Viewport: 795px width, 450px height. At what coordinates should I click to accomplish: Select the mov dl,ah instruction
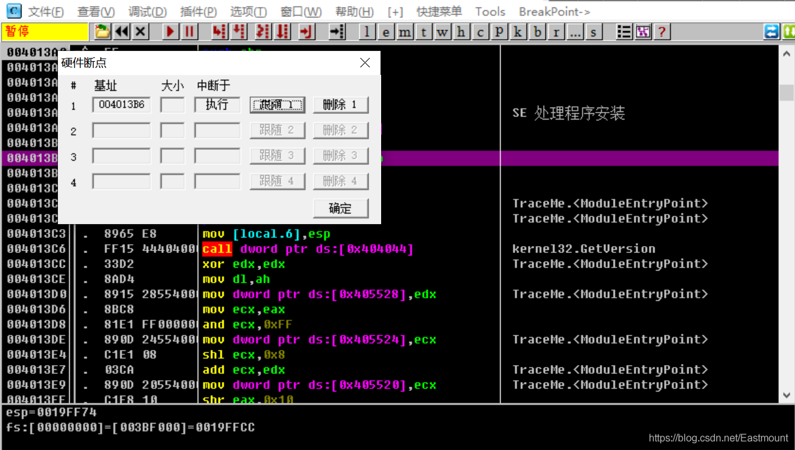pyautogui.click(x=236, y=279)
